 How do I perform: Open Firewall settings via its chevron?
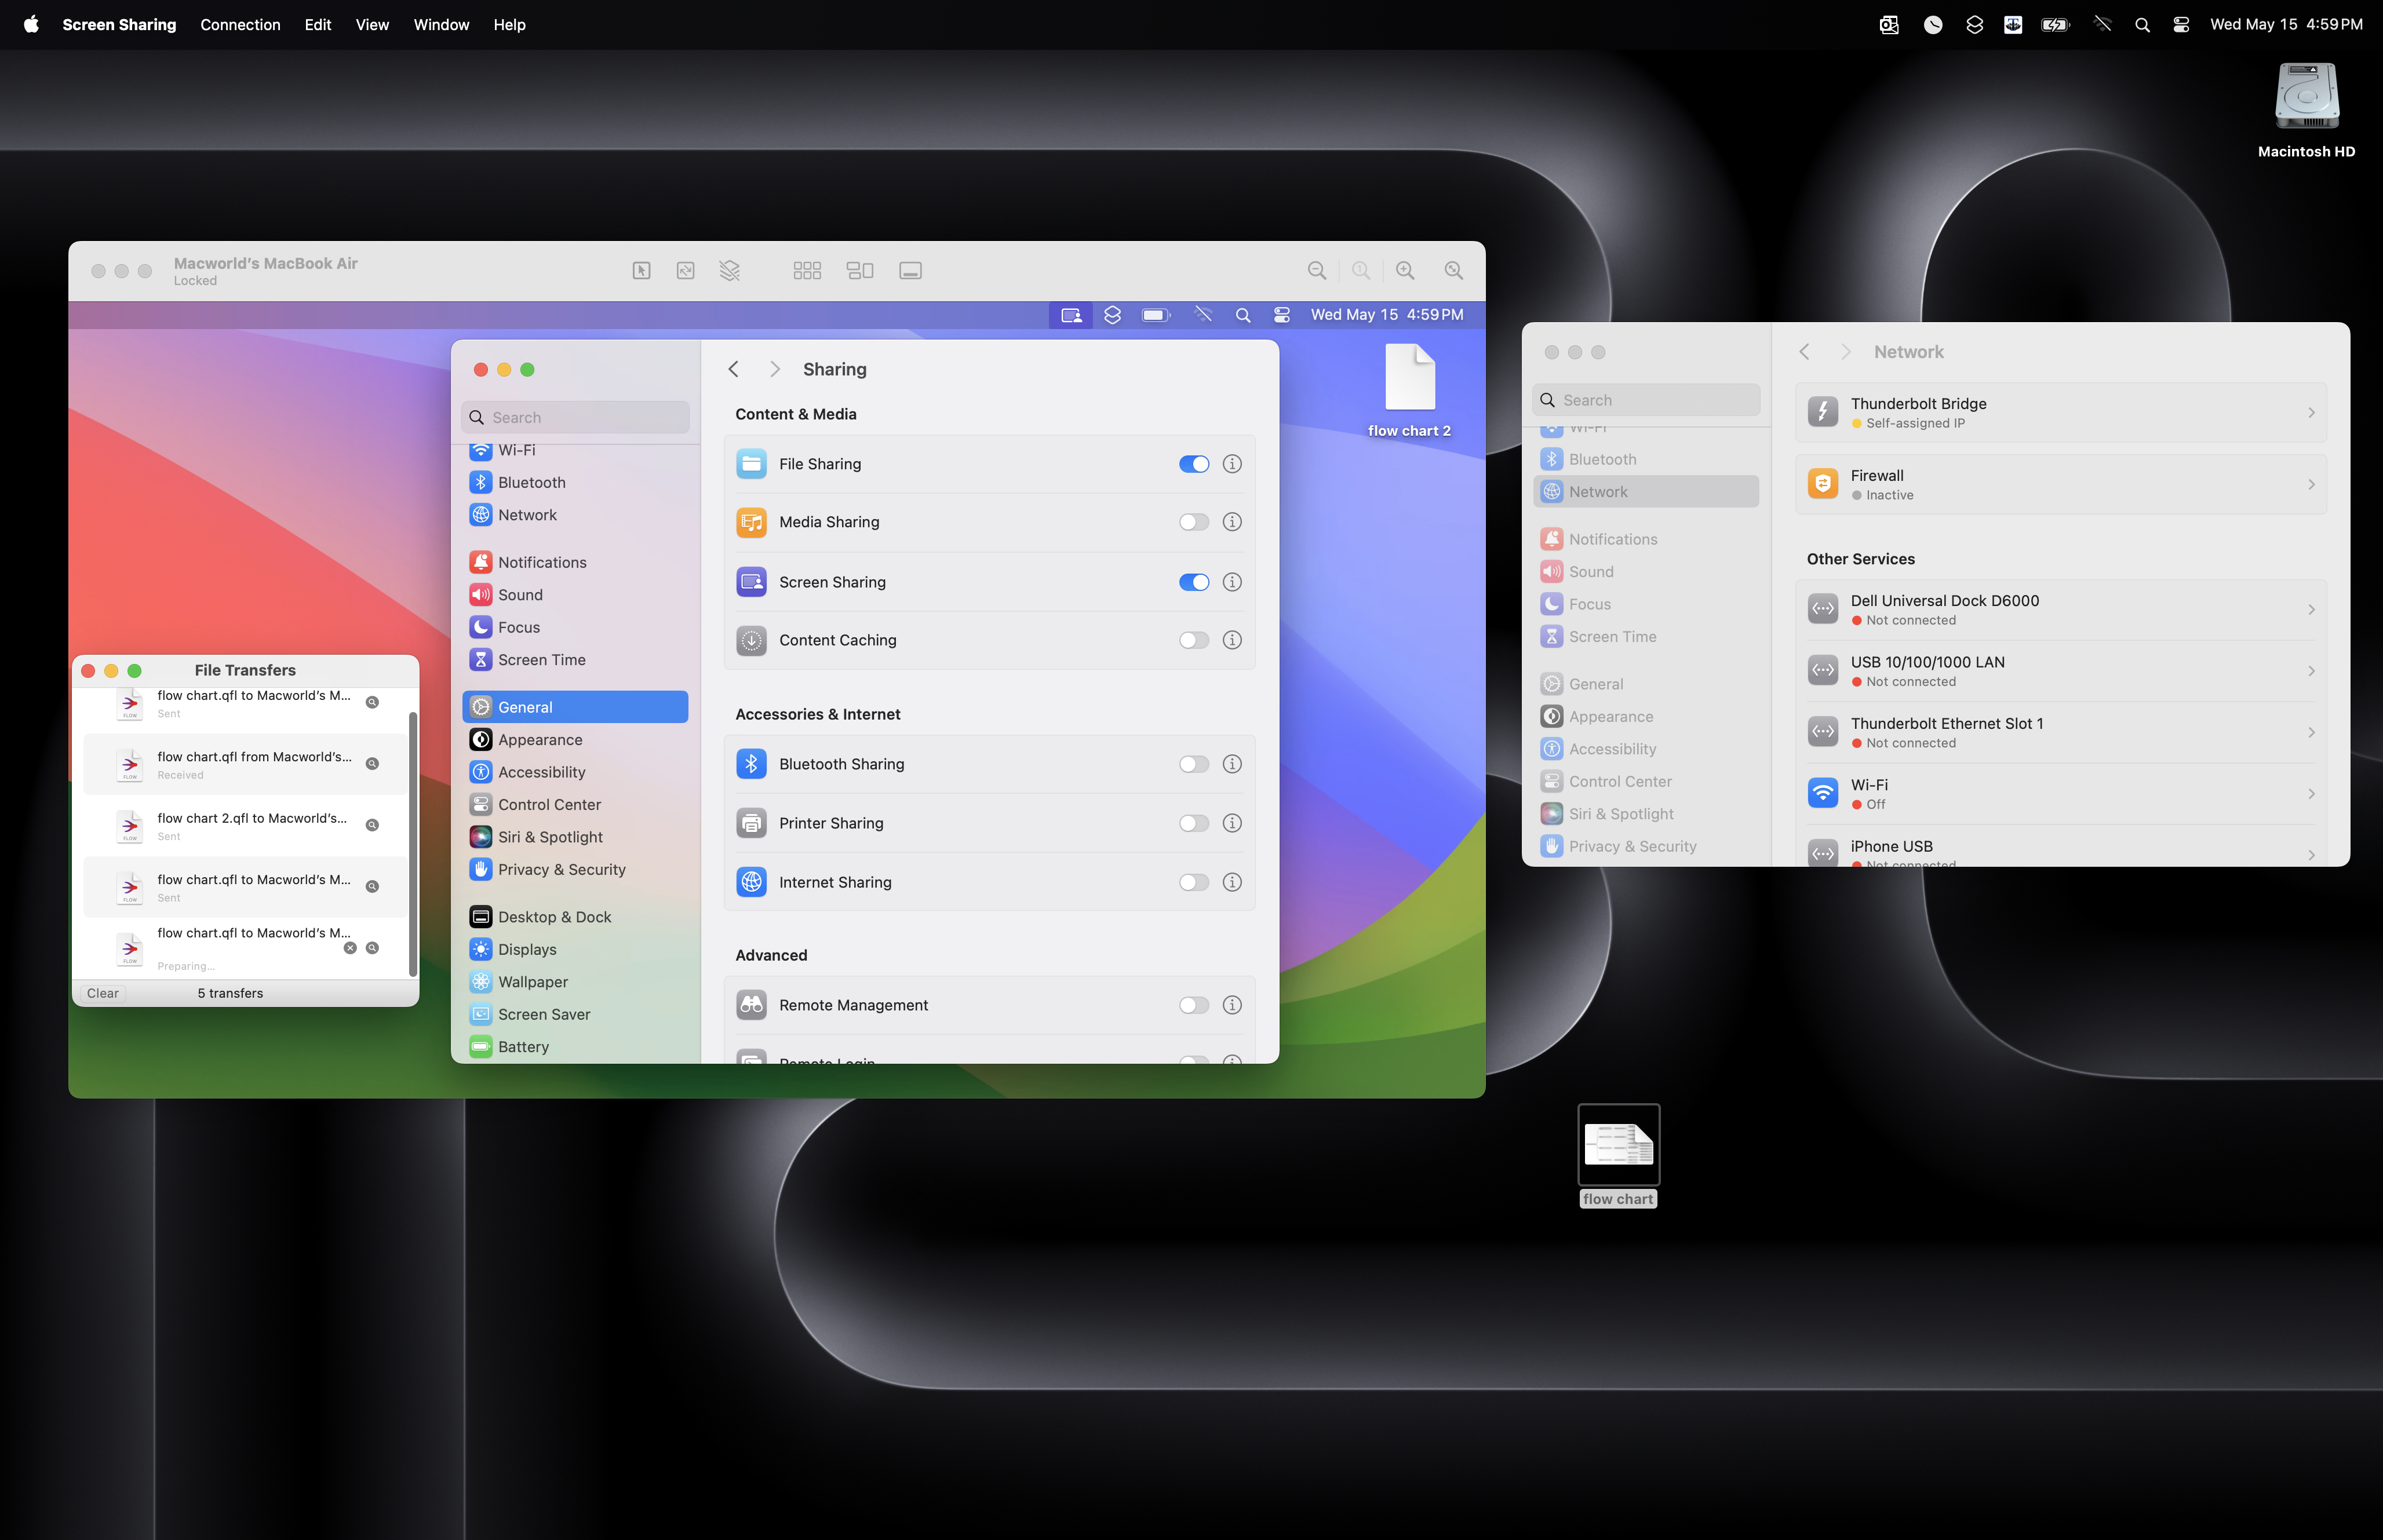2311,484
